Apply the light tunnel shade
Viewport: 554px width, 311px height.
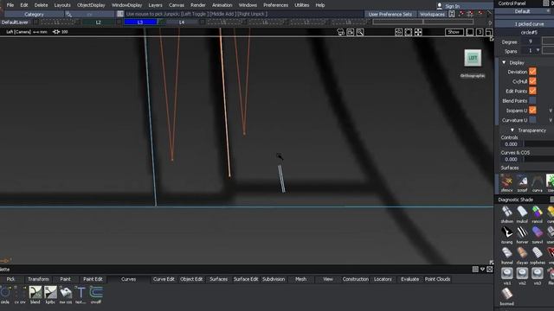click(x=506, y=253)
